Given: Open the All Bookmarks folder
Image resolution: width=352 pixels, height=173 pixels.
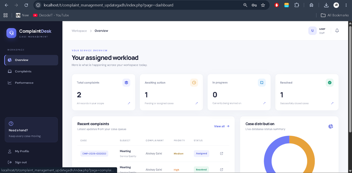Looking at the screenshot, I should pos(335,15).
